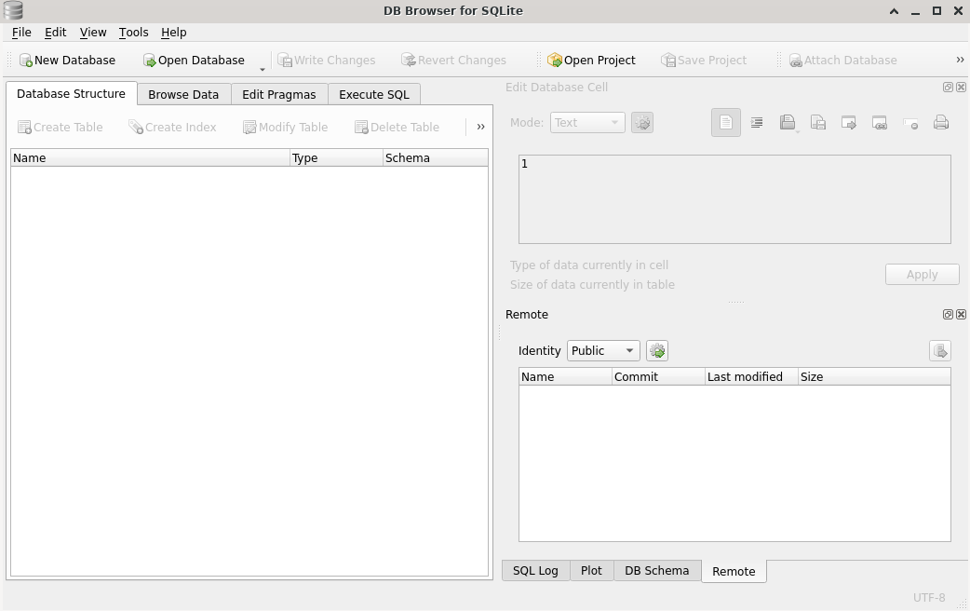Open the View menu
The image size is (970, 611).
[93, 33]
